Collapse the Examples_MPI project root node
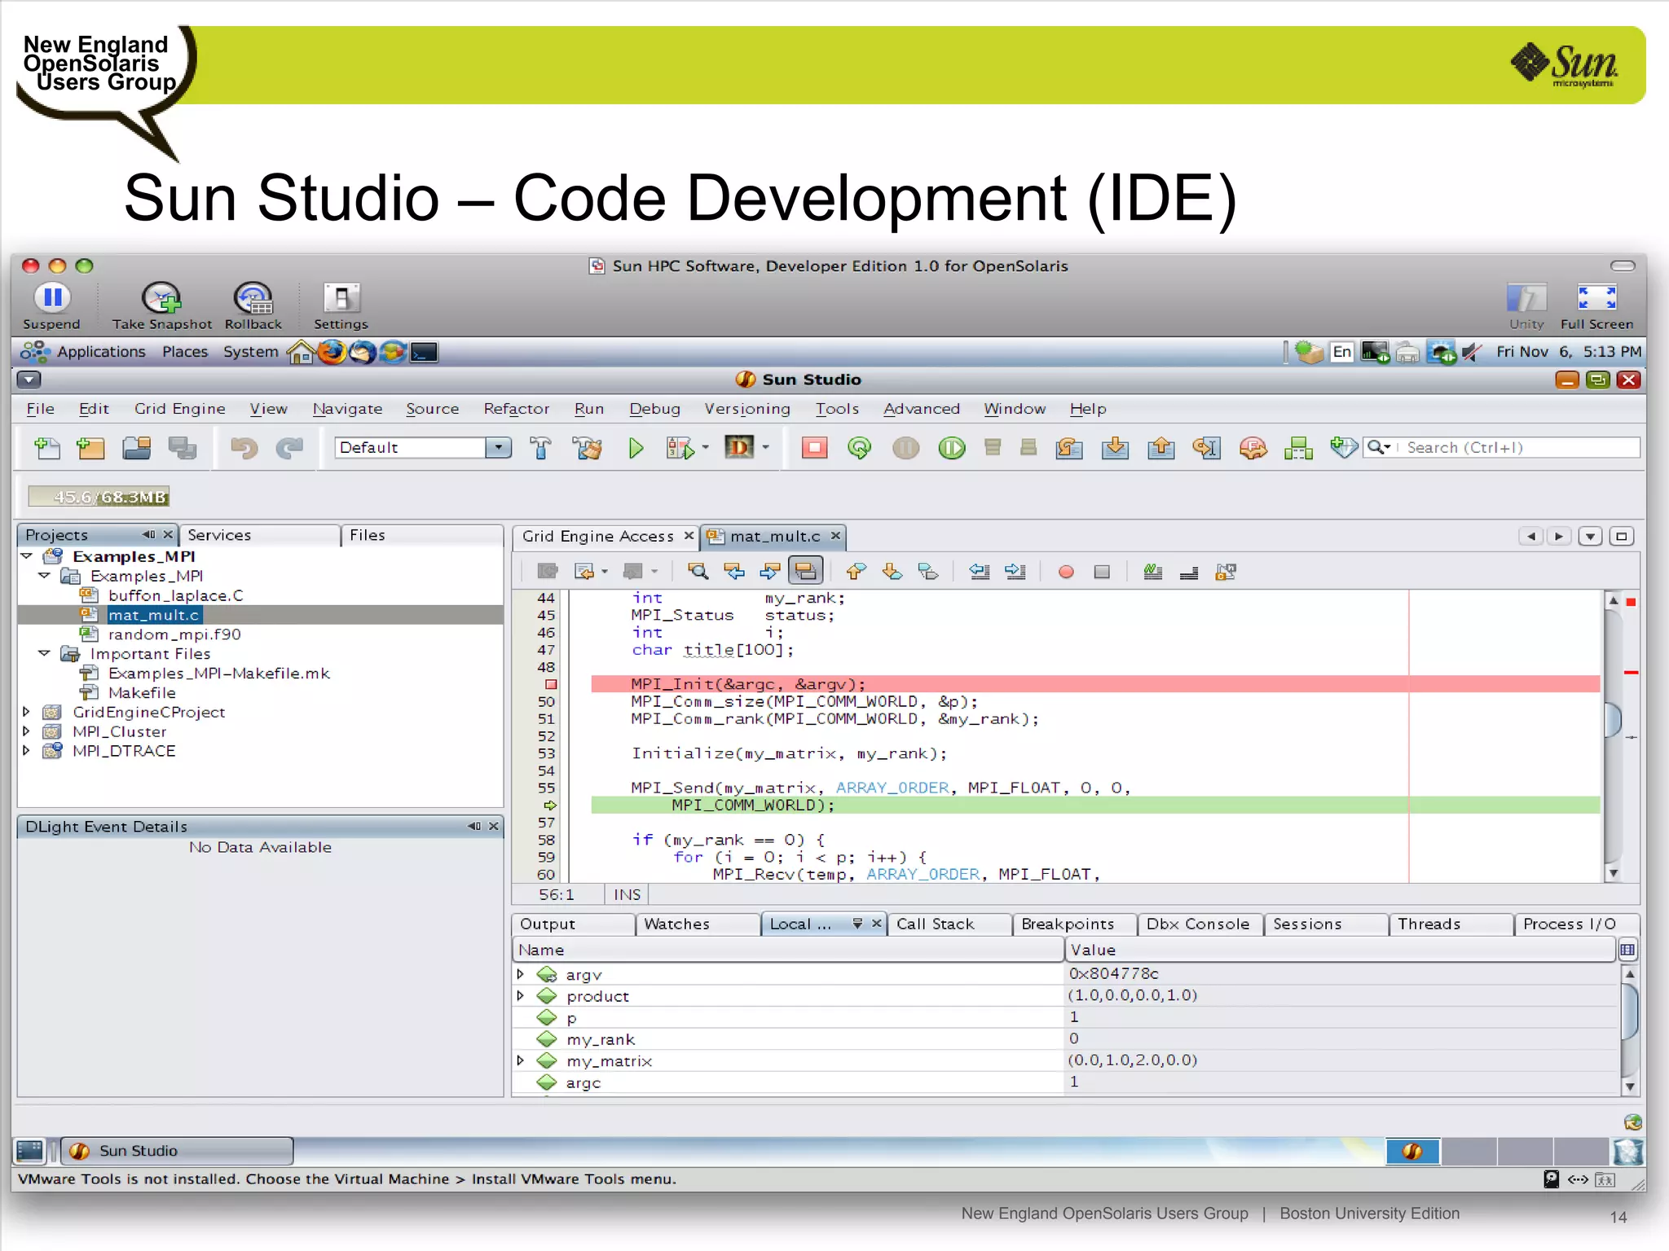This screenshot has width=1669, height=1251. (27, 556)
